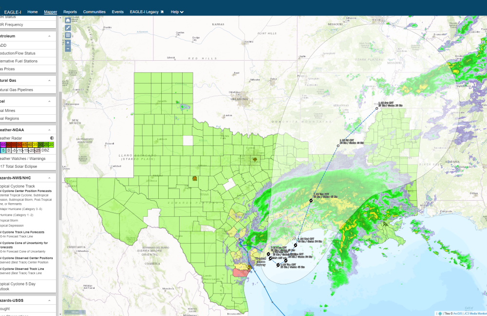Click the Weather Radar opacity half-circle icon
The width and height of the screenshot is (487, 316).
(x=52, y=138)
